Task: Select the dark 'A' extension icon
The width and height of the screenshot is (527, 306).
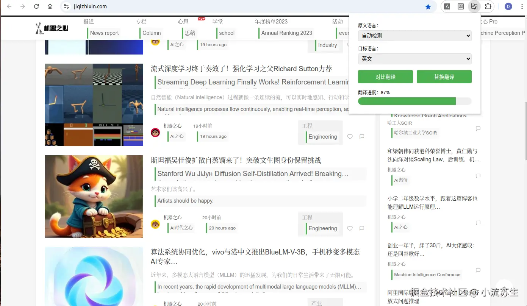Action: click(x=447, y=6)
